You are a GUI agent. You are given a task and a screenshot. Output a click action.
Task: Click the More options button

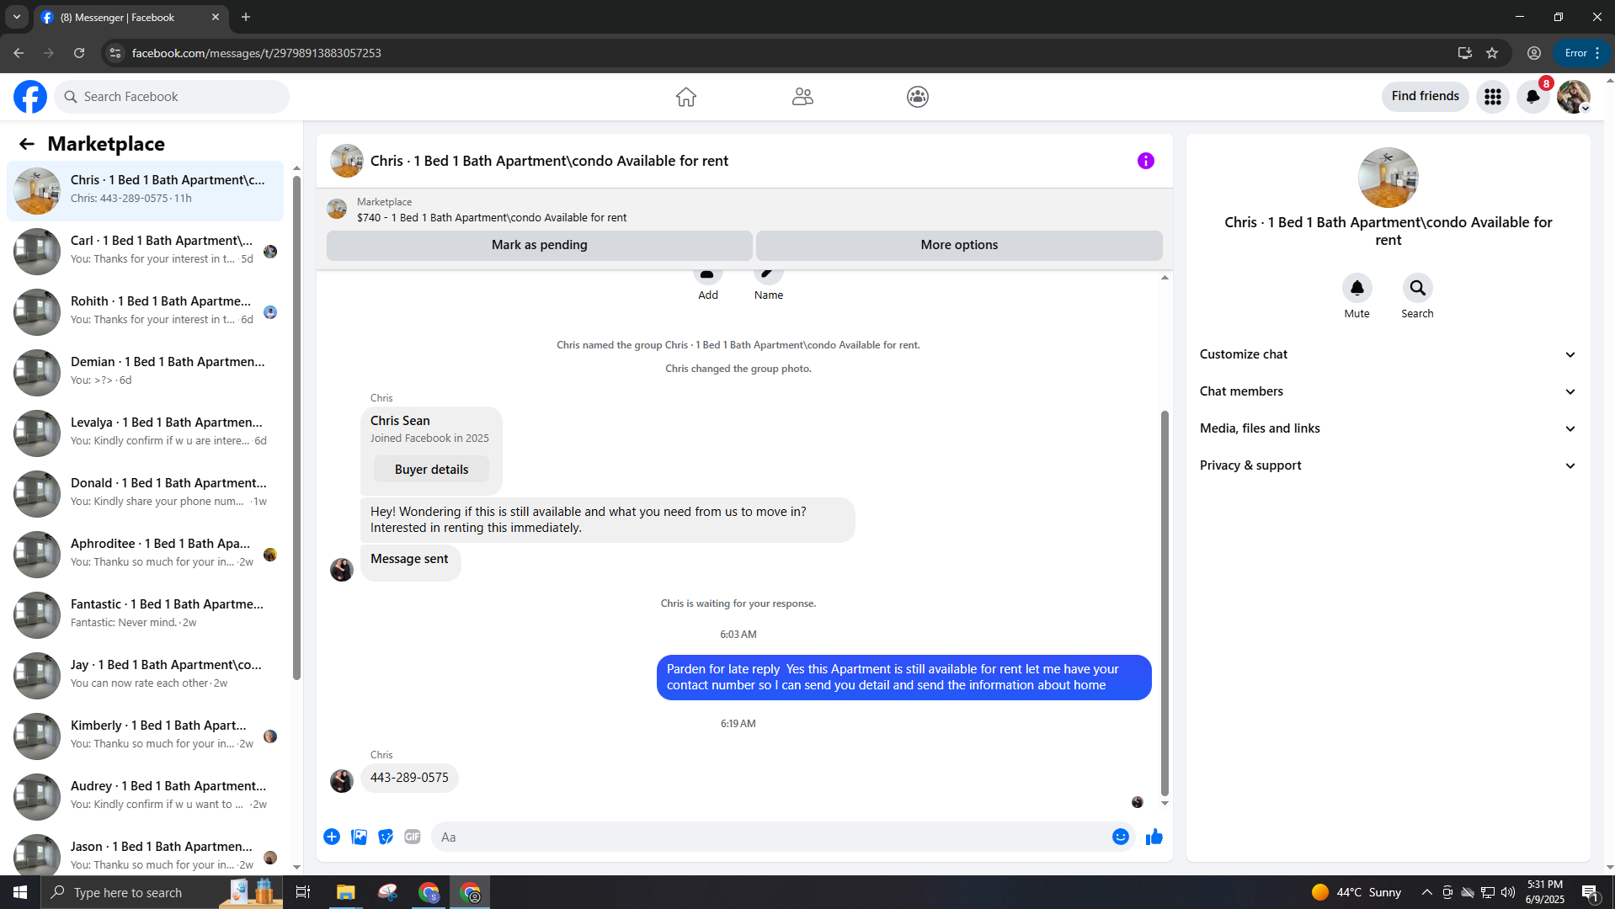click(959, 245)
